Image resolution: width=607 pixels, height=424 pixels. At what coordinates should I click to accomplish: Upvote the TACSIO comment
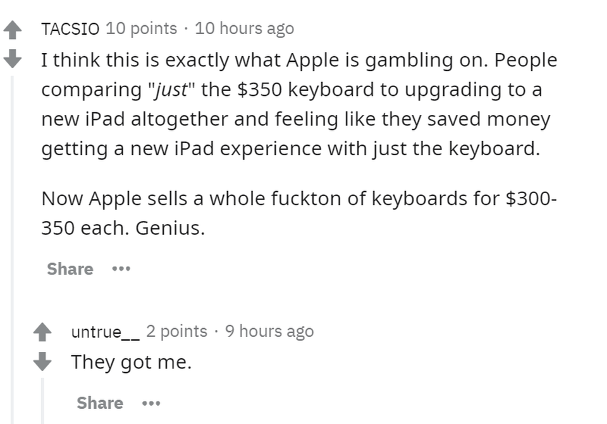click(13, 30)
